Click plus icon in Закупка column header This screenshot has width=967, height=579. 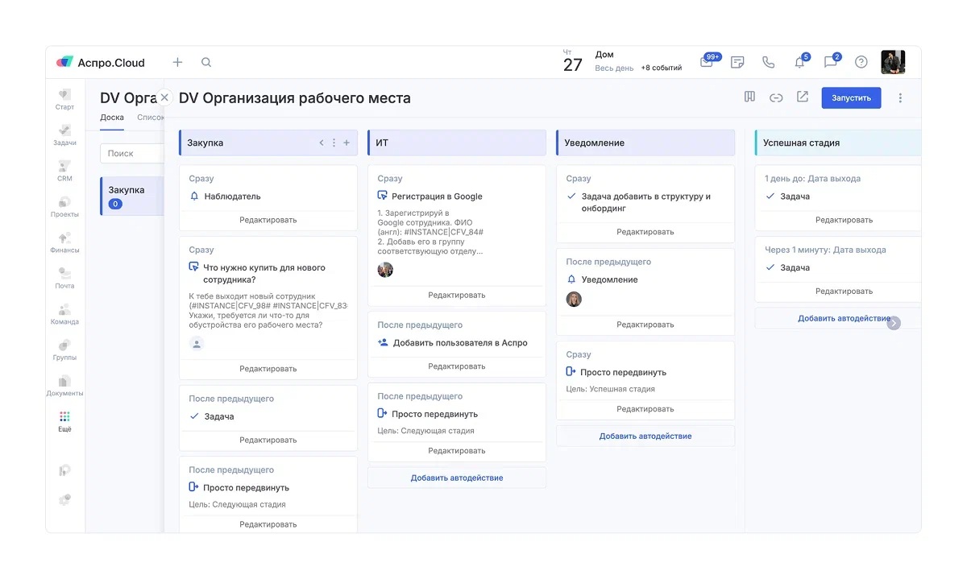pyautogui.click(x=347, y=143)
